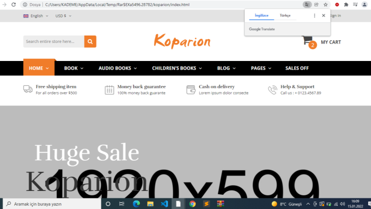Close the Google Translate popup
Viewport: 371px width, 209px height.
pyautogui.click(x=323, y=15)
